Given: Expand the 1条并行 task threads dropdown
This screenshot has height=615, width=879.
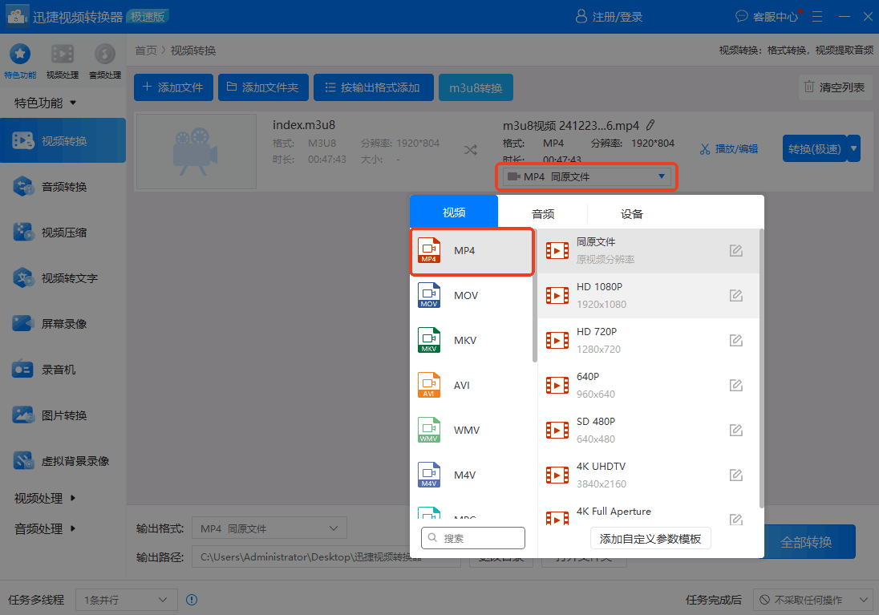Looking at the screenshot, I should (x=126, y=599).
